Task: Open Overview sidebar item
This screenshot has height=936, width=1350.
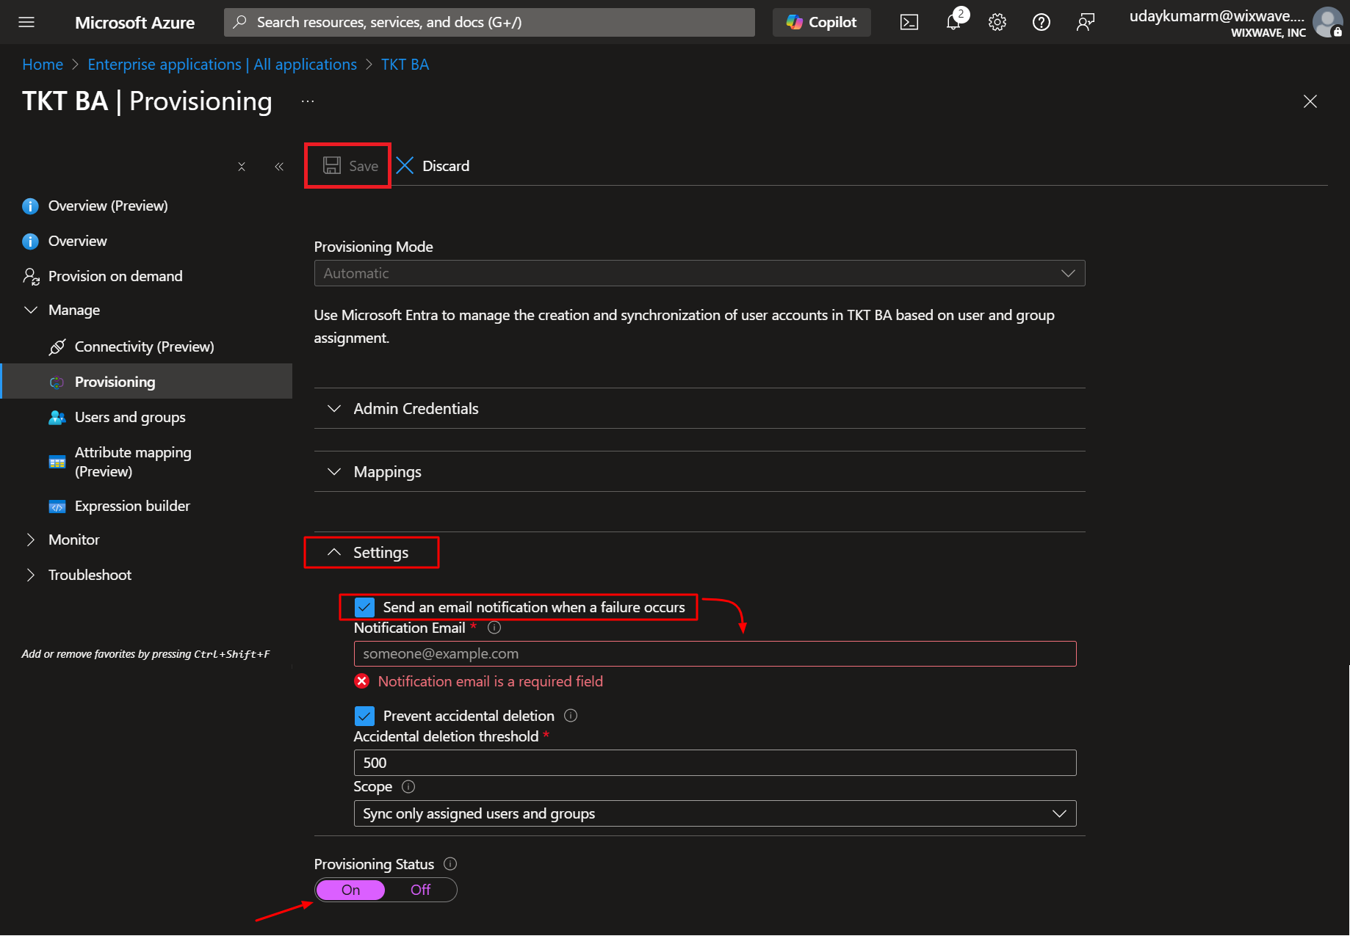Action: (x=77, y=241)
